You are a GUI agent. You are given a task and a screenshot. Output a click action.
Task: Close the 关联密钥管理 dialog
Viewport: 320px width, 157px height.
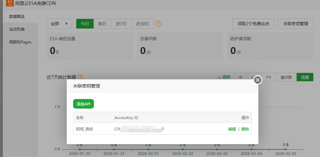point(258,80)
